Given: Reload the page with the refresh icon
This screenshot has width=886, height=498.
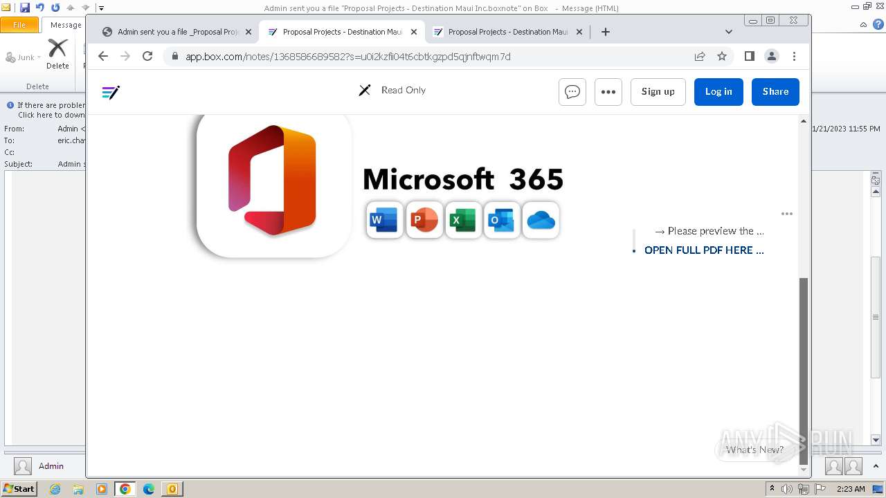Looking at the screenshot, I should pos(147,56).
